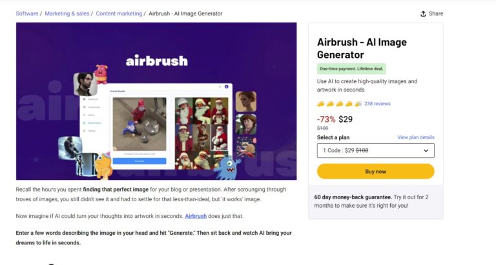The width and height of the screenshot is (496, 265).
Task: Click the Share icon
Action: pos(423,14)
